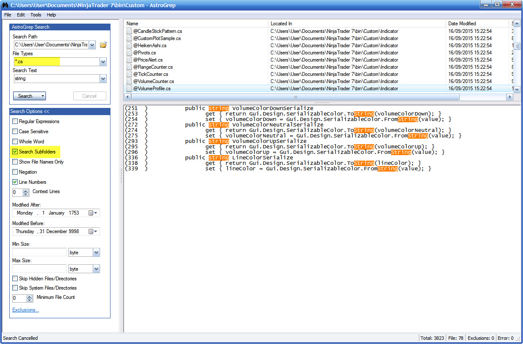Toggle the Negation checkbox
The image size is (523, 344).
click(15, 172)
